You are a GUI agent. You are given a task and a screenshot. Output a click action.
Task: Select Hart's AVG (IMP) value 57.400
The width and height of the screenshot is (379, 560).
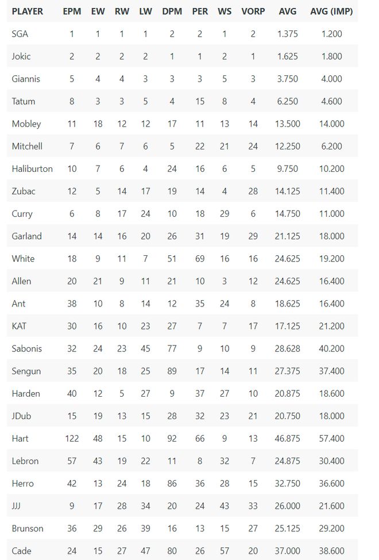[x=331, y=439]
